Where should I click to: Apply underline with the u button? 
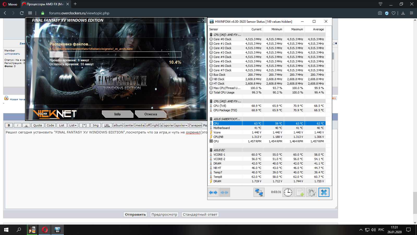(x=26, y=125)
